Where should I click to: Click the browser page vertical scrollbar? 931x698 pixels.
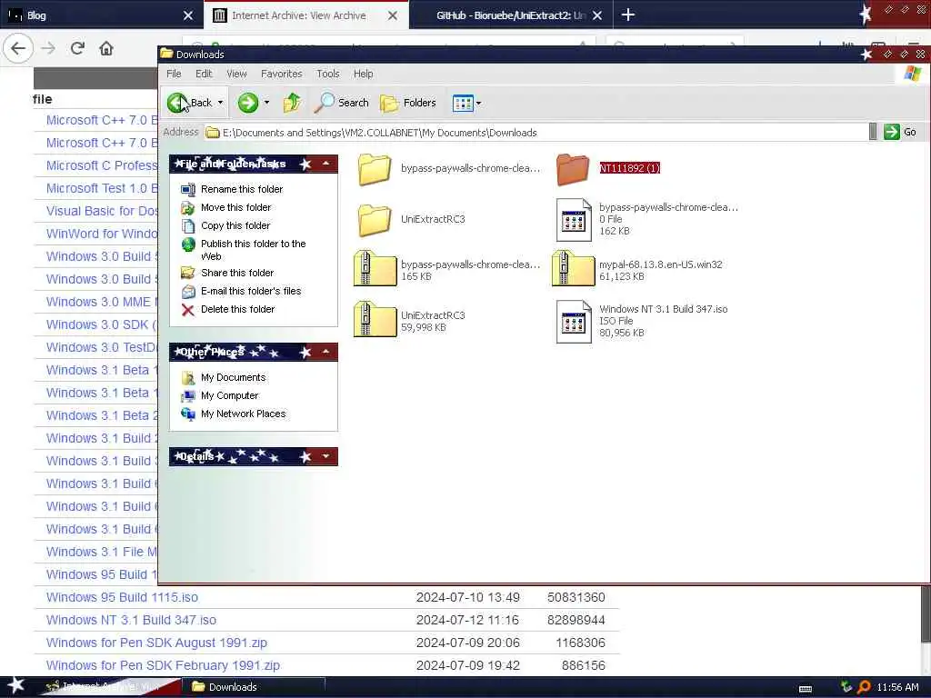(x=926, y=613)
